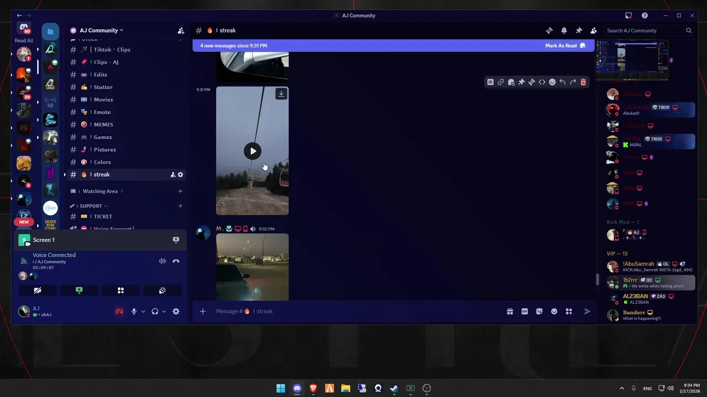The height and width of the screenshot is (397, 707).
Task: Open User Settings gear
Action: [x=176, y=312]
